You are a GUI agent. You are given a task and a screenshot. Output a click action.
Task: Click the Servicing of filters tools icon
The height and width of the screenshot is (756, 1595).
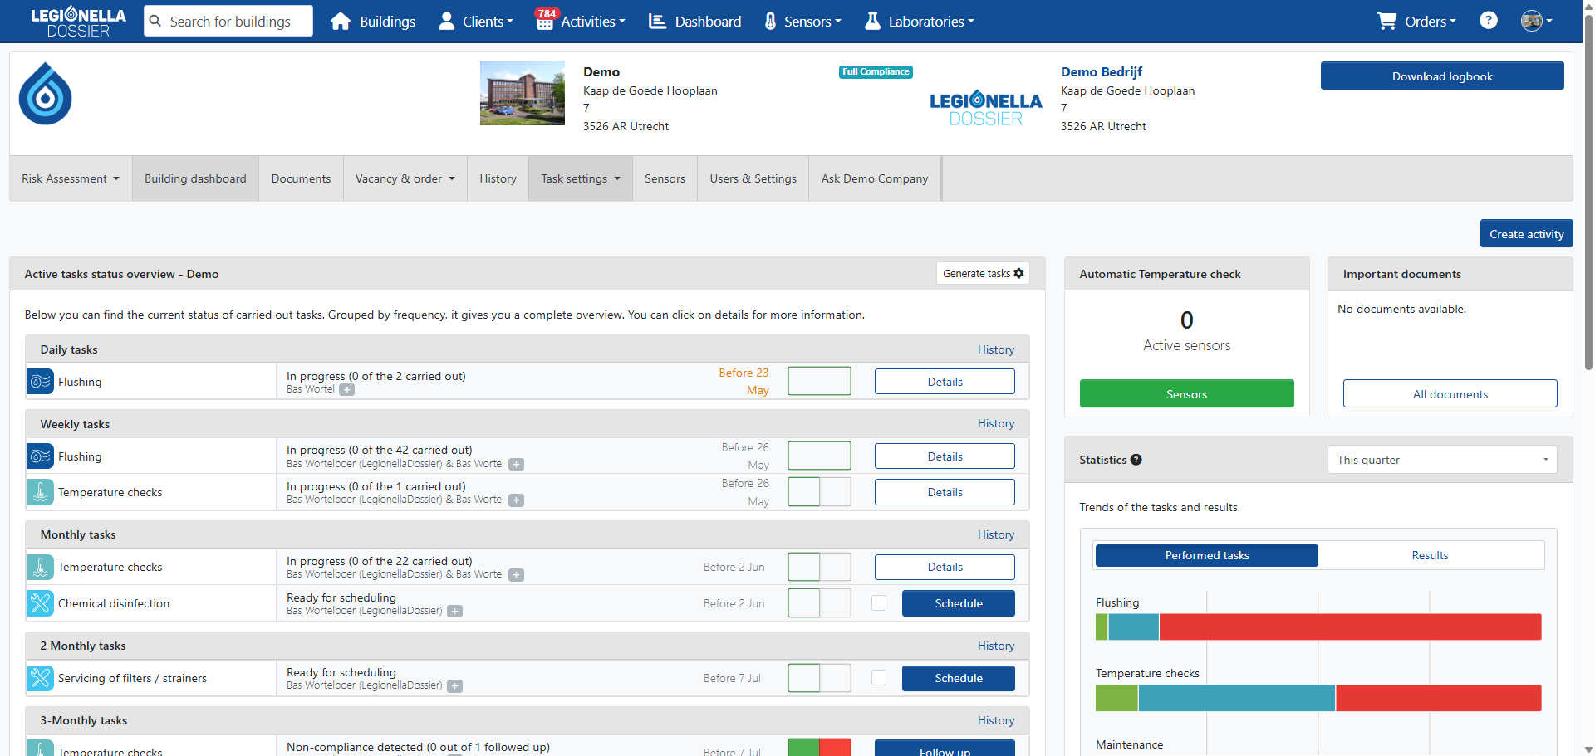40,678
